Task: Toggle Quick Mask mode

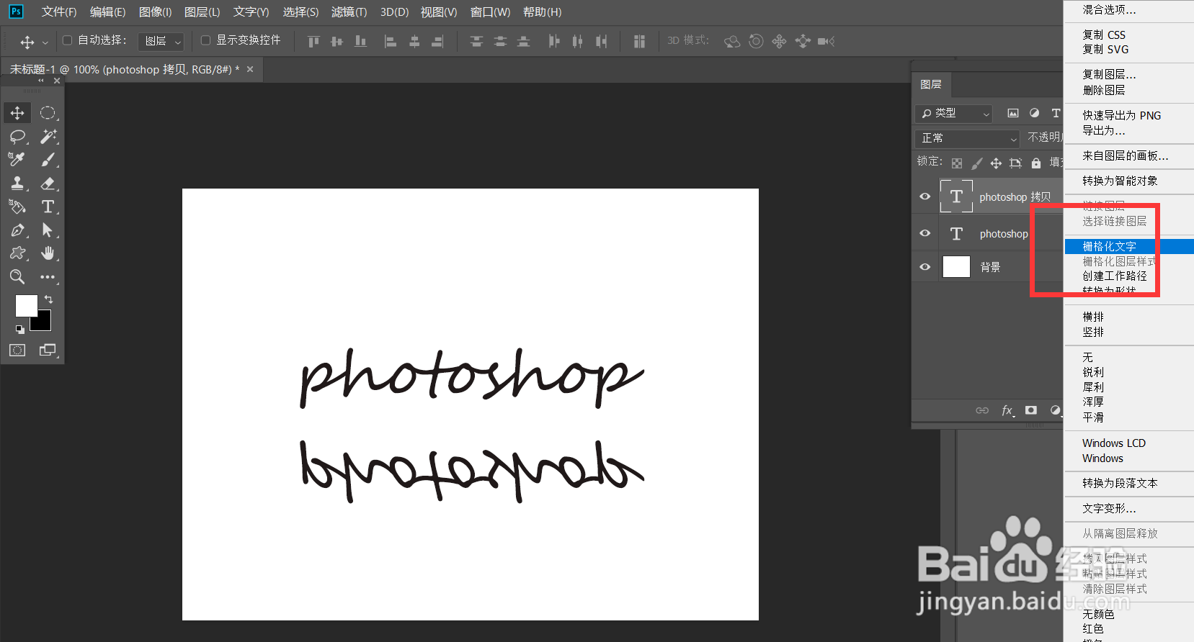Action: pos(17,350)
